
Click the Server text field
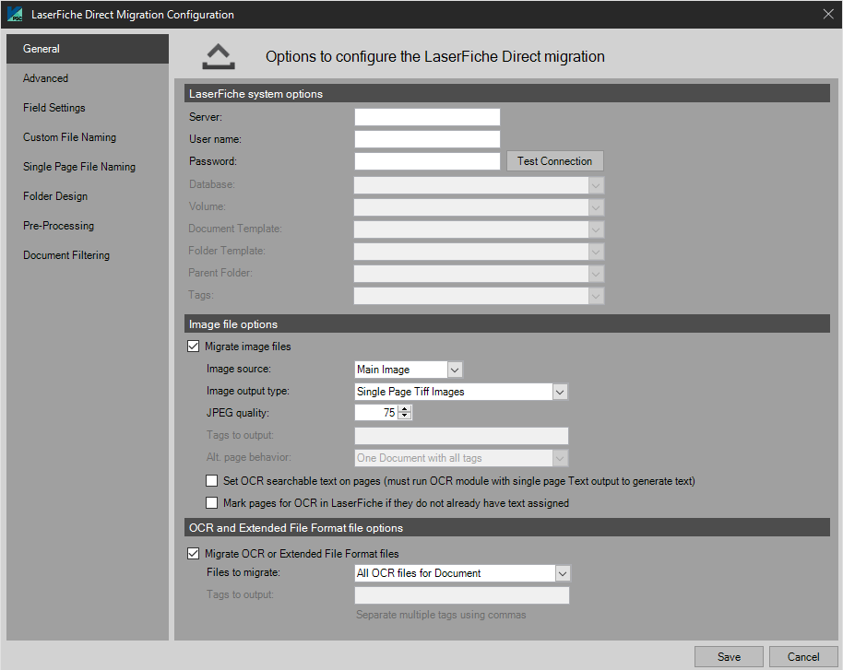(426, 116)
